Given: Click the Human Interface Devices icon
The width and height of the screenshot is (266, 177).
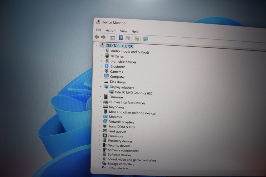Looking at the screenshot, I should (106, 102).
